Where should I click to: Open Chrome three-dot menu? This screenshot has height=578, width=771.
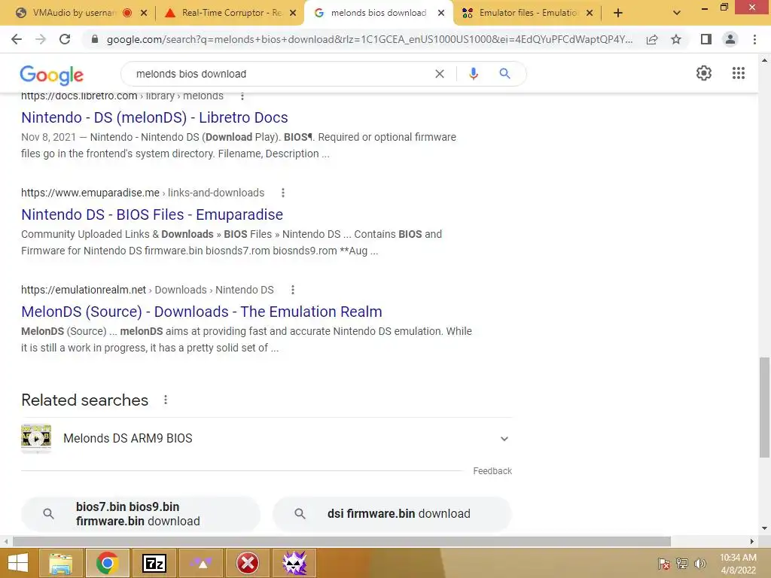(x=754, y=39)
